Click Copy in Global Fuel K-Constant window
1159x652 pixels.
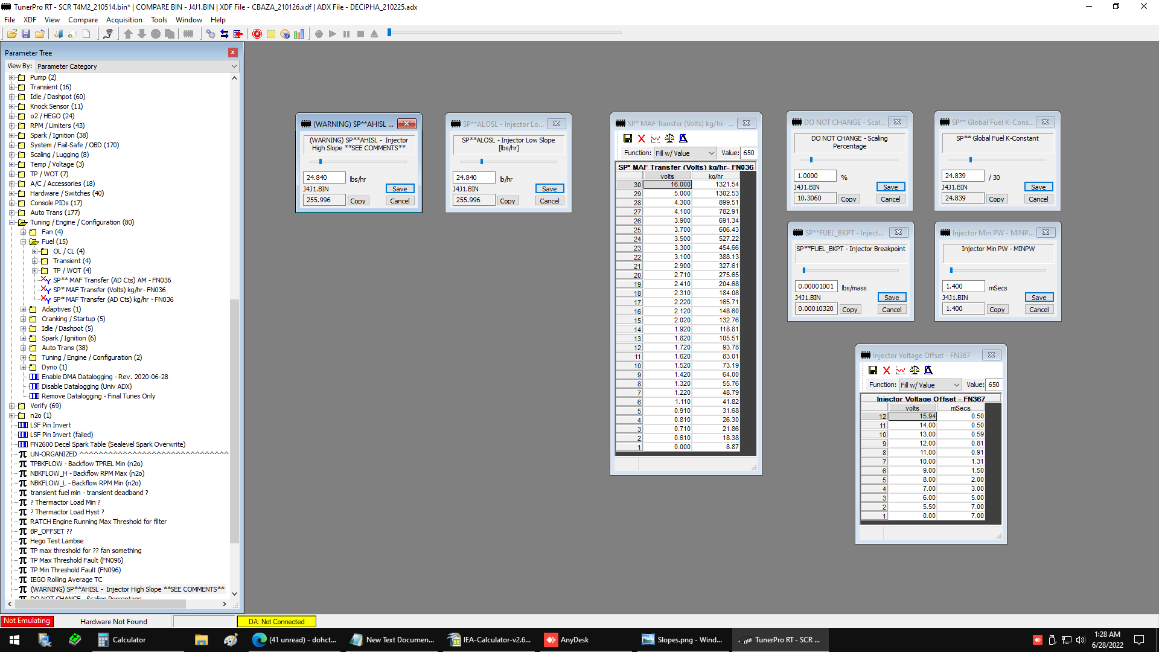[997, 199]
